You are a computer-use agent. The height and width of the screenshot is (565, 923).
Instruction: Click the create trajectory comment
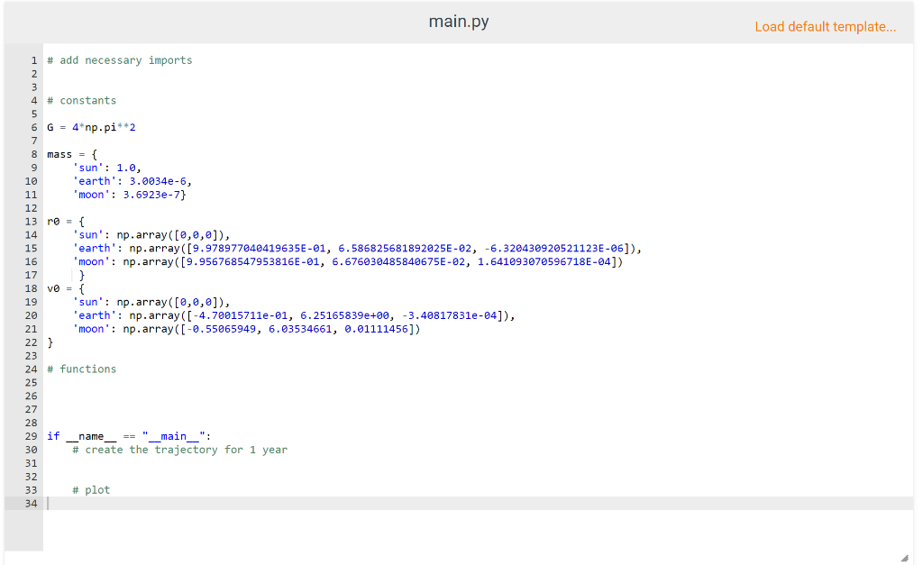180,449
